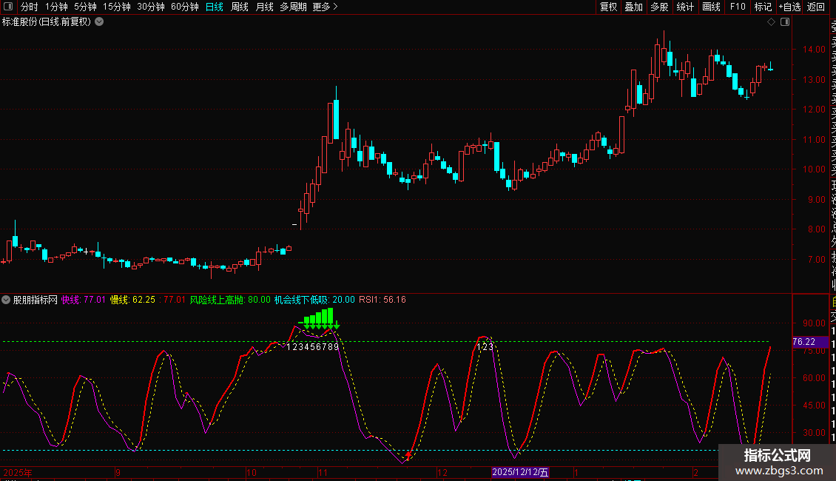This screenshot has width=836, height=481.
Task: Switch to 1分钟 period
Action: pyautogui.click(x=56, y=7)
